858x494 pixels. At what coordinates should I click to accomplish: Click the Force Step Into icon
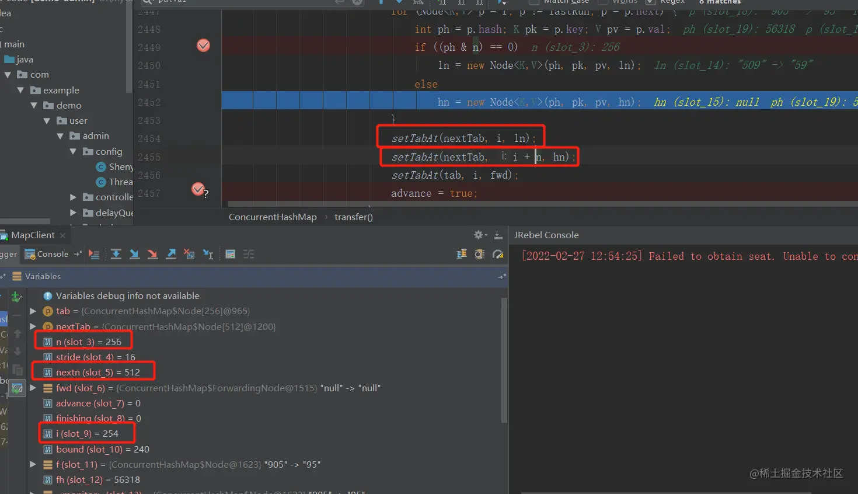[152, 254]
